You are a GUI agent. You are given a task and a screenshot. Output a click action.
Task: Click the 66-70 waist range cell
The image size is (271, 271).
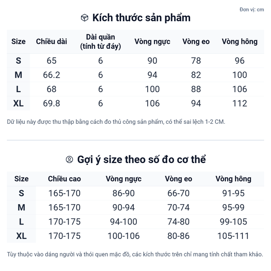[x=178, y=193]
